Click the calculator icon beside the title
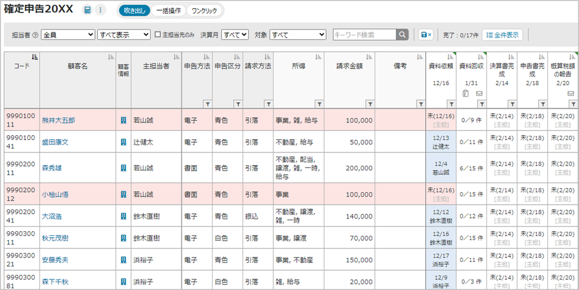 tap(88, 10)
